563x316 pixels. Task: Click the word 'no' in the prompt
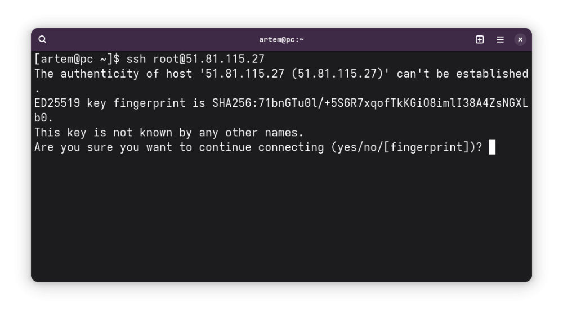tap(370, 147)
